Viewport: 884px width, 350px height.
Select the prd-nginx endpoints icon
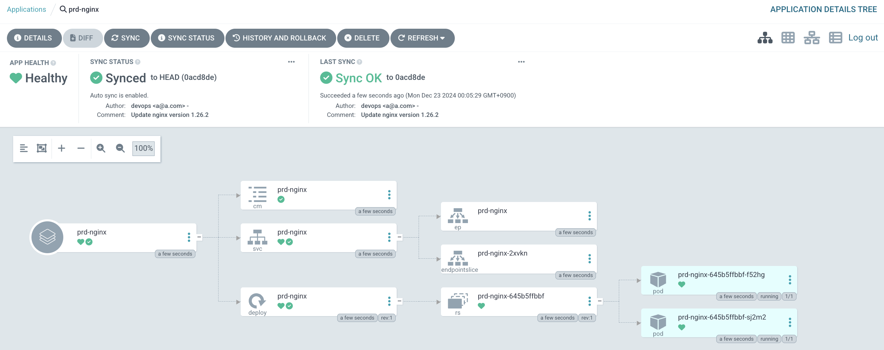pyautogui.click(x=458, y=215)
